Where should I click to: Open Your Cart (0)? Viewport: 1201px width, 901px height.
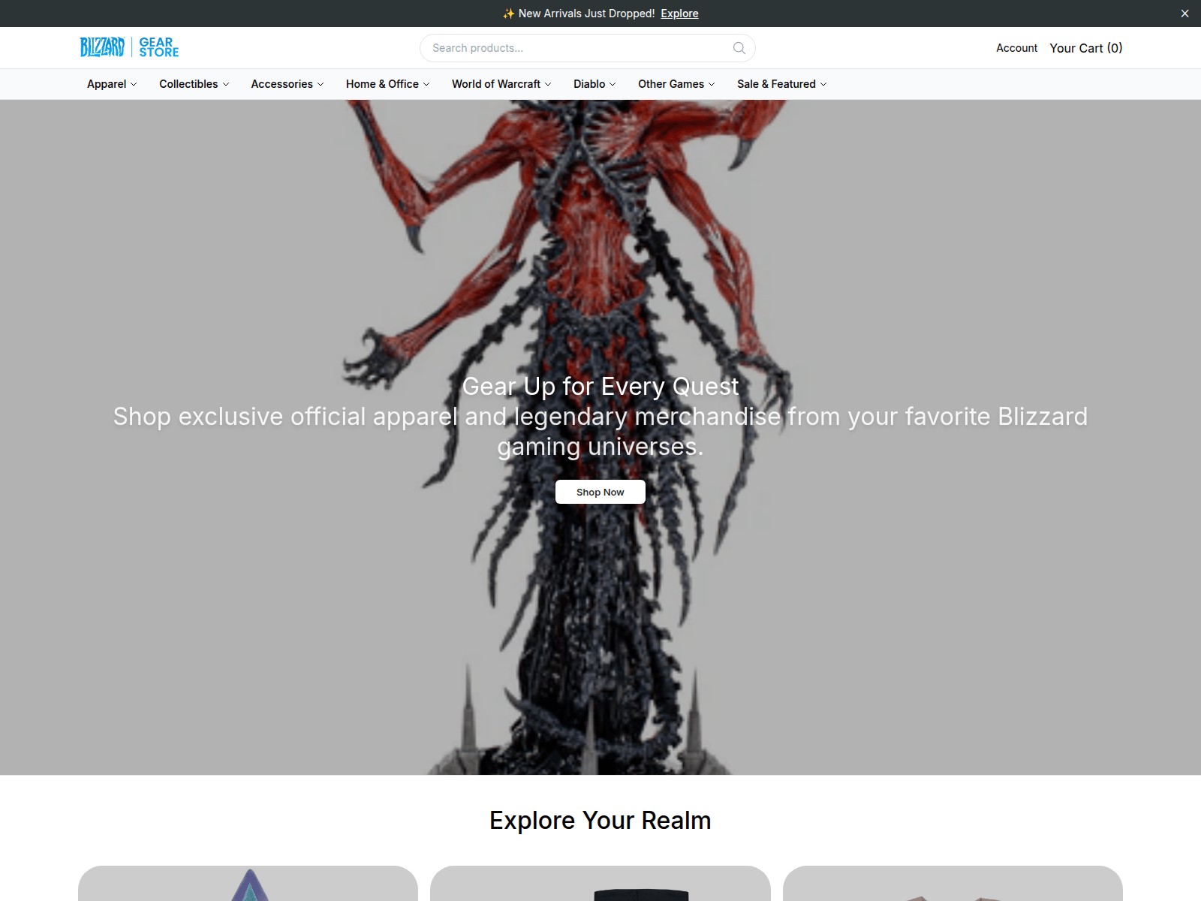1085,48
